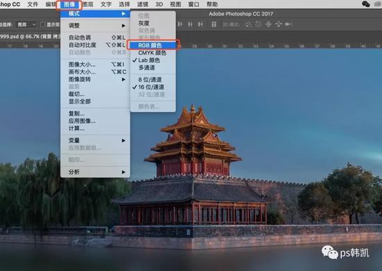Screen dimensions: 382x271
Task: Click the distribute horizontal centers icon
Action: coord(190,24)
